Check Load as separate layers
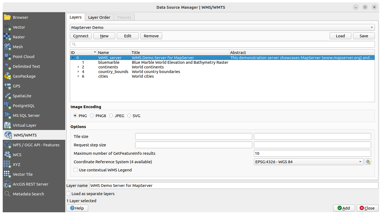This screenshot has height=215, width=382. (x=69, y=194)
